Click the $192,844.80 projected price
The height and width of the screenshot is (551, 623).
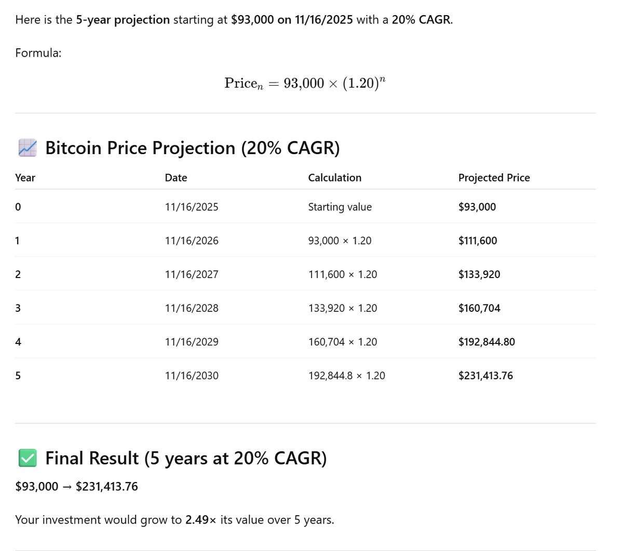(486, 342)
